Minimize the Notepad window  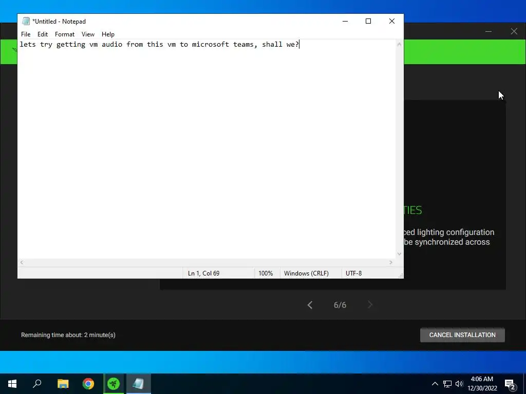point(345,21)
